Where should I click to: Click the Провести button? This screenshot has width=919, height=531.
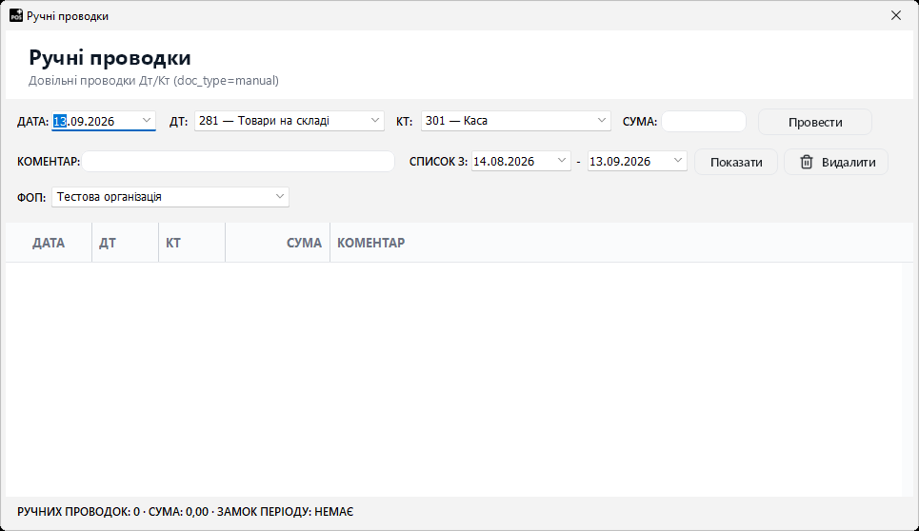coord(814,122)
